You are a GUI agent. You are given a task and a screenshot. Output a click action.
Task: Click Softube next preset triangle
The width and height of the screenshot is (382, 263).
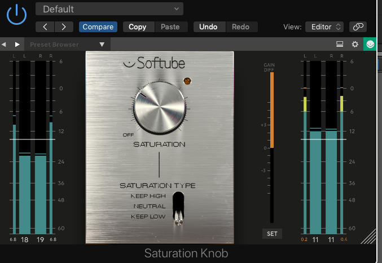(x=17, y=45)
